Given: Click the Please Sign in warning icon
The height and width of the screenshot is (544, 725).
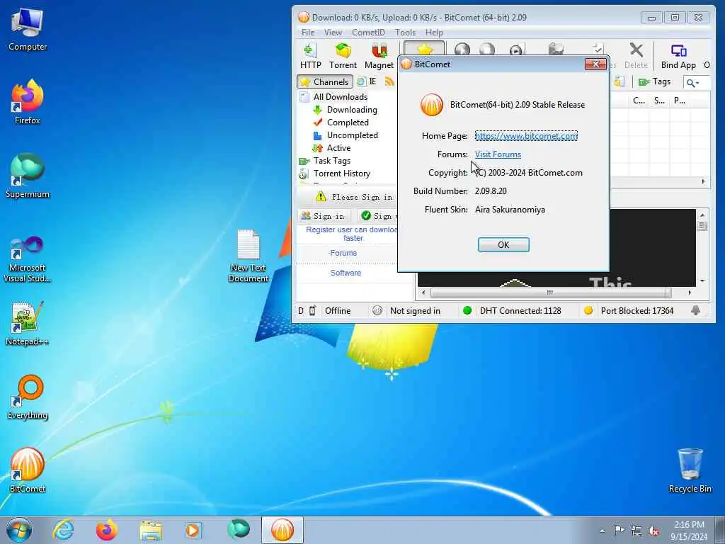Looking at the screenshot, I should click(321, 197).
